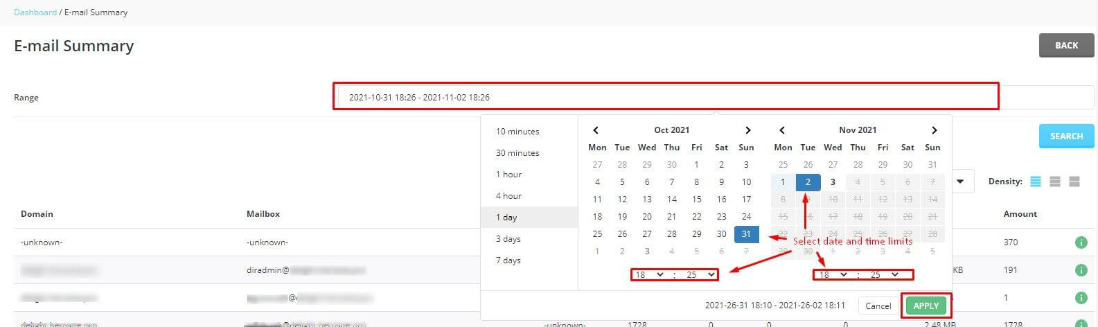Screen dimensions: 1098x327
Task: Click next arrow of Nov 2021 calendar
Action: tap(934, 130)
